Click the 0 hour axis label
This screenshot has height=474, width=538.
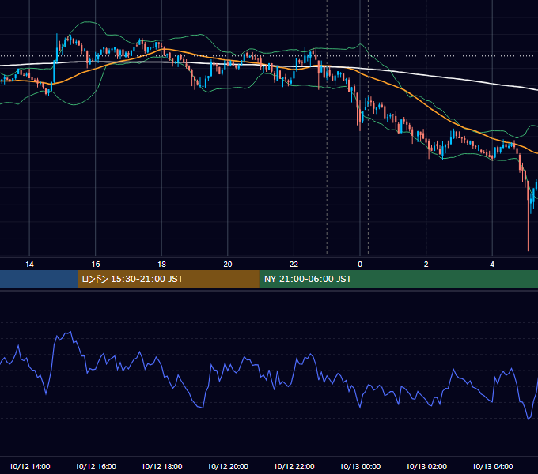tap(360, 265)
